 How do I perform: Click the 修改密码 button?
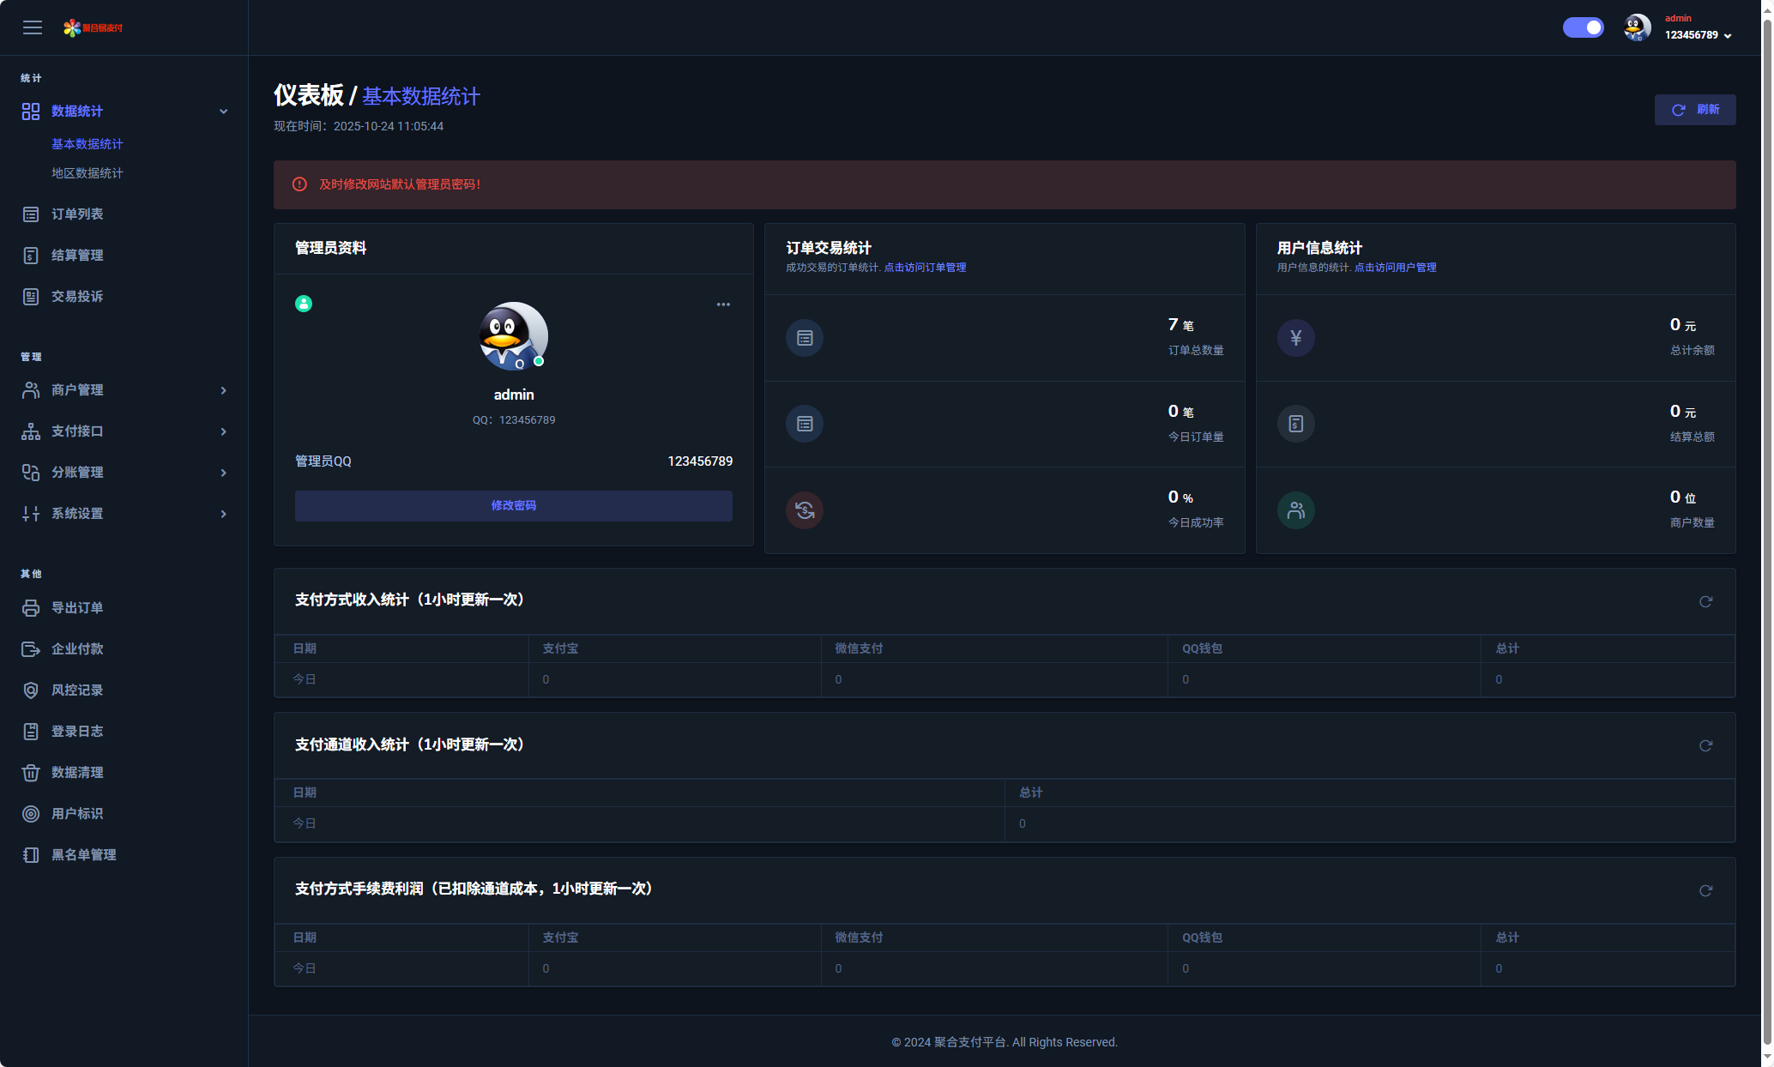513,506
